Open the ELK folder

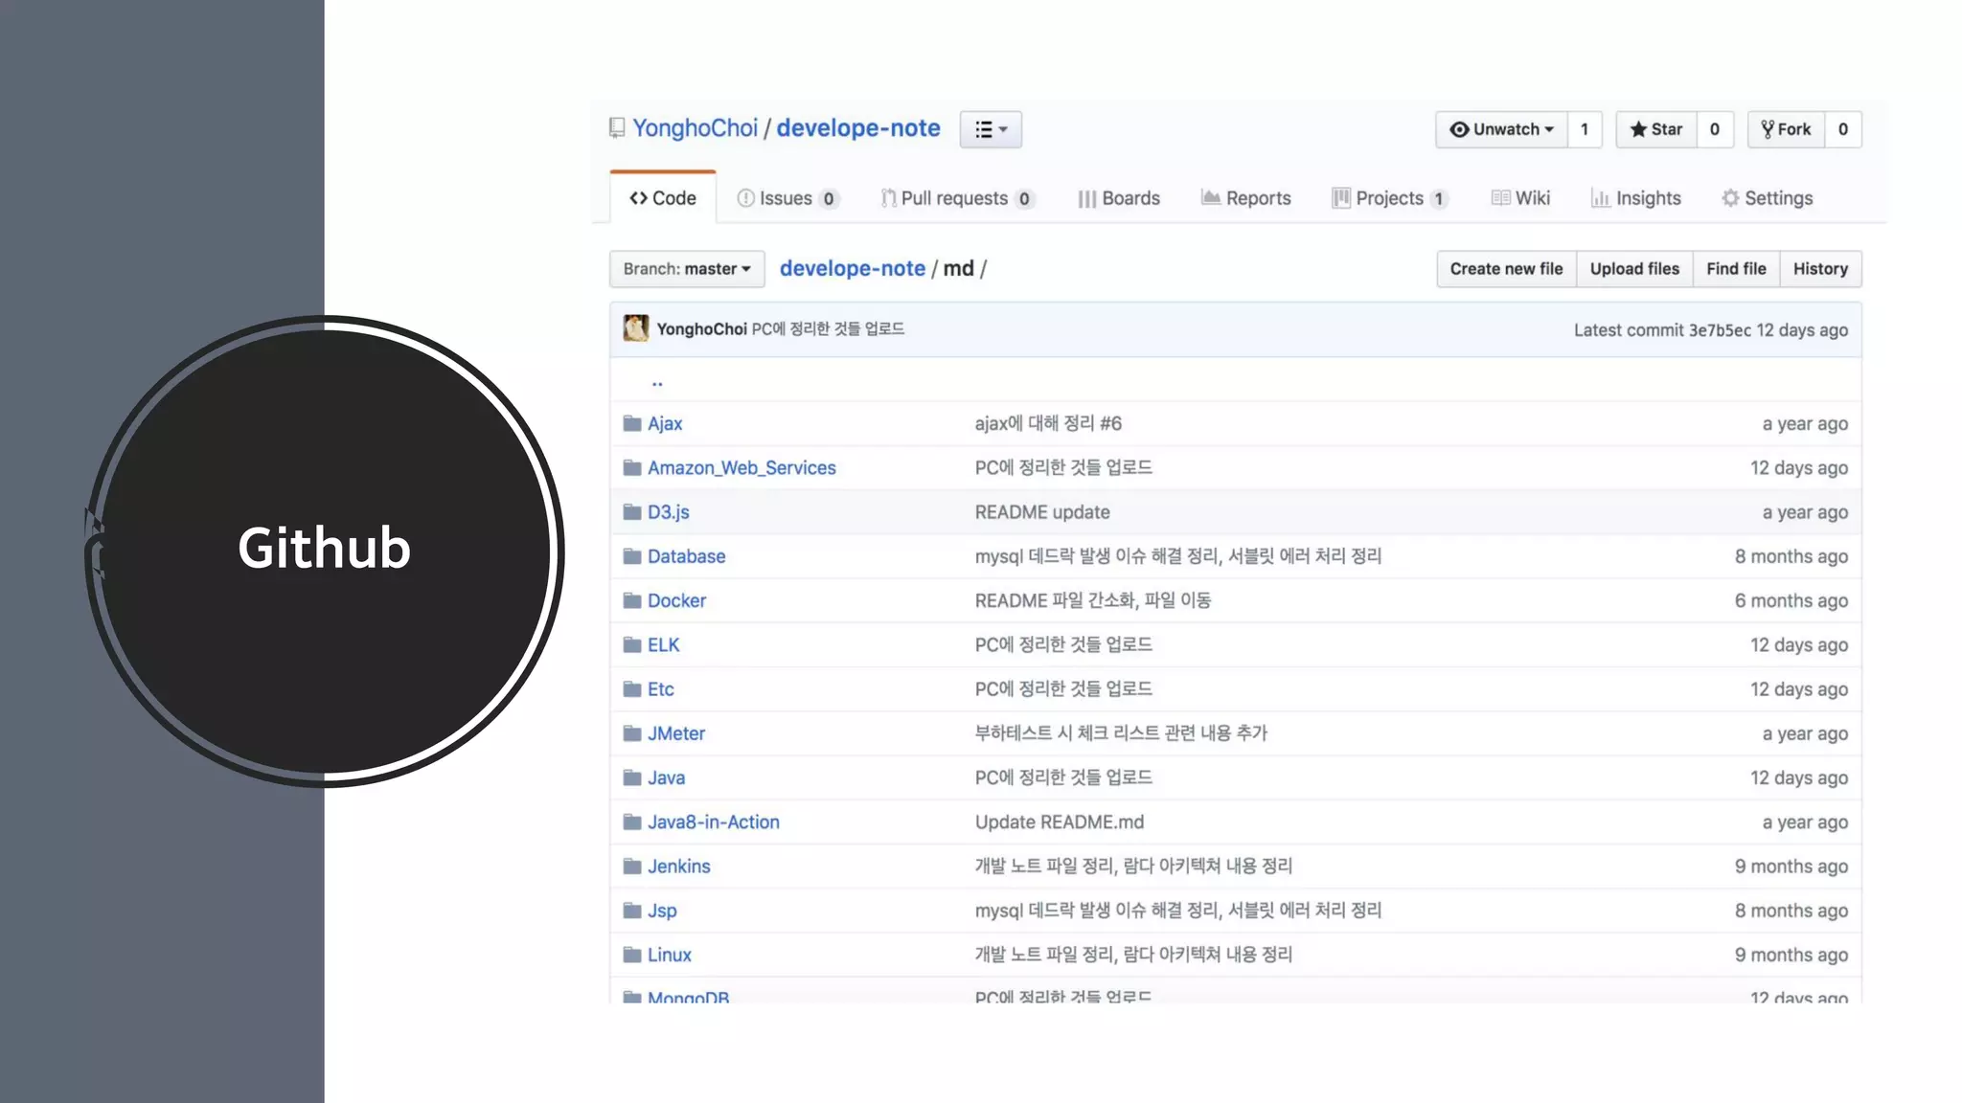tap(663, 645)
